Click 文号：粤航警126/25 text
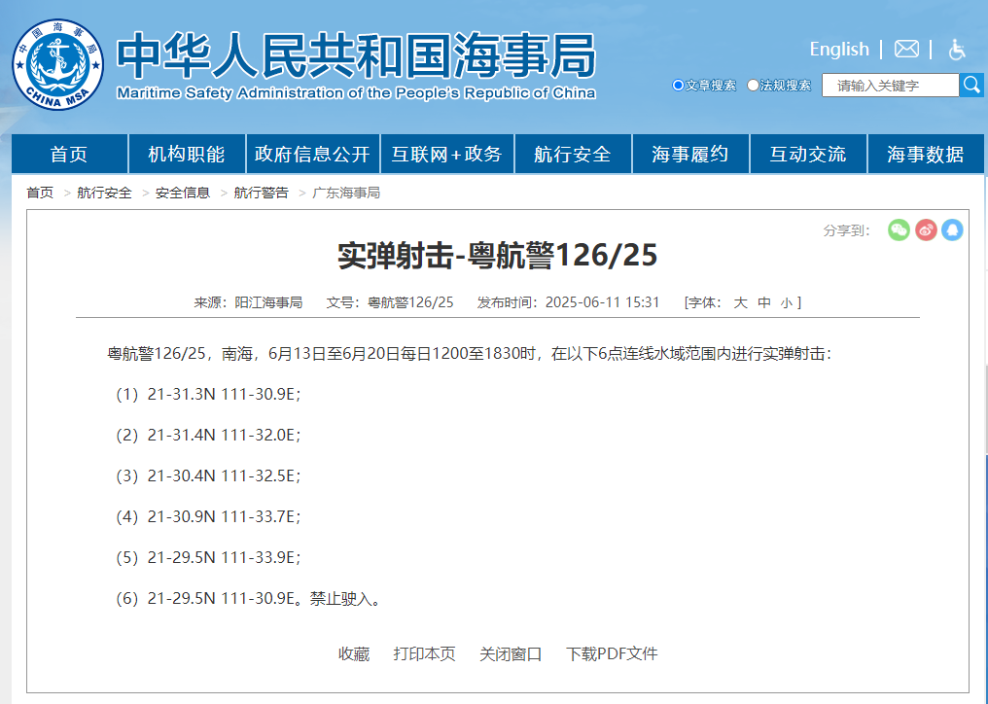 point(389,302)
